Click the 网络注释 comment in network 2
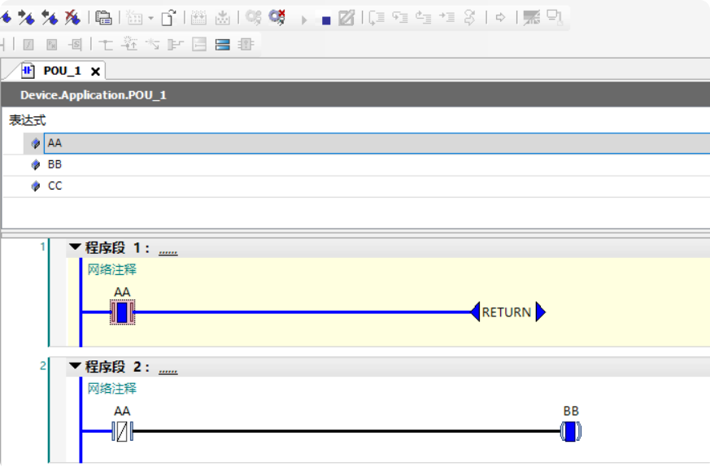This screenshot has height=471, width=710. pos(112,389)
